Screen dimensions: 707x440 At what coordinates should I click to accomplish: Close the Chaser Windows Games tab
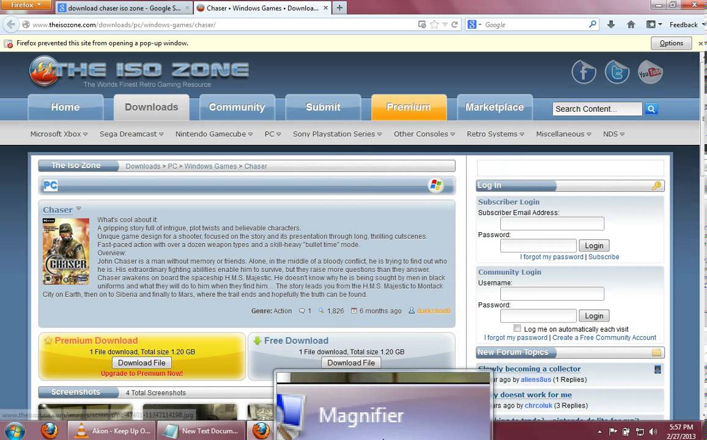pyautogui.click(x=325, y=8)
